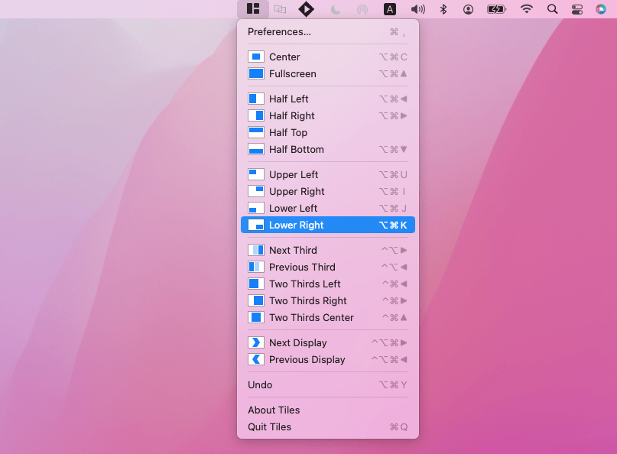Select the Fullscreen option

(328, 74)
